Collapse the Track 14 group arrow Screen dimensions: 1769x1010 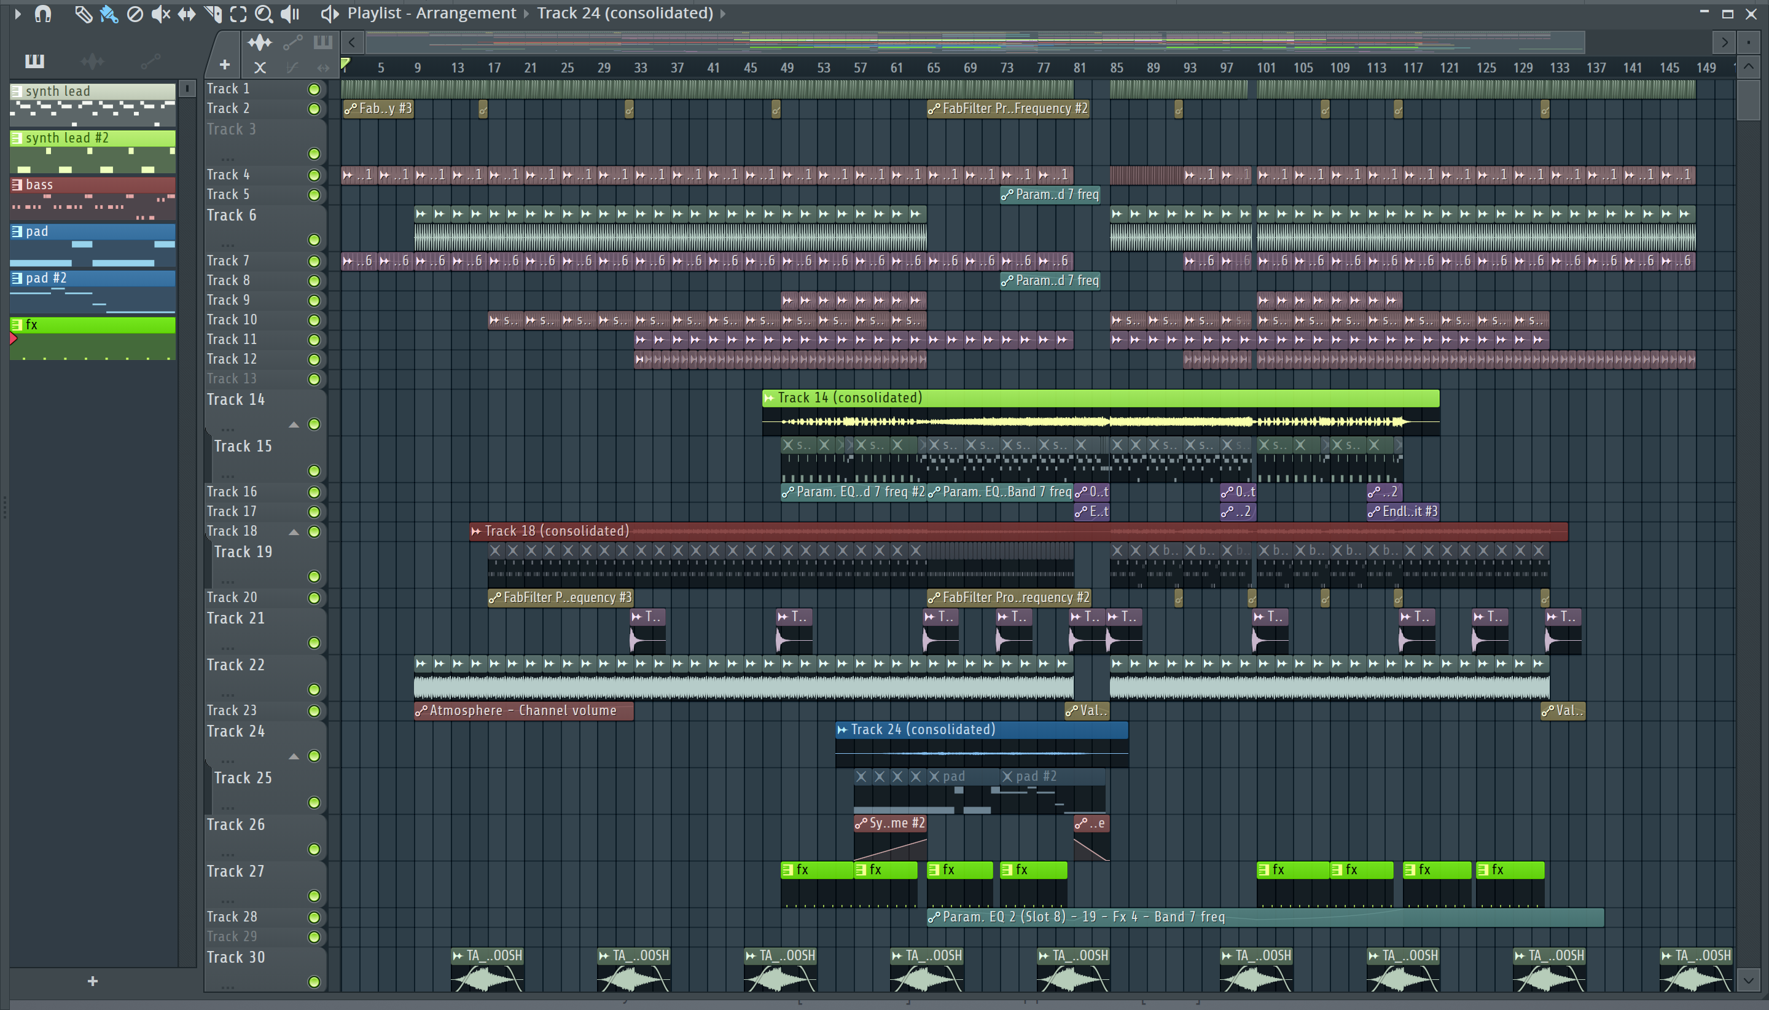[x=294, y=425]
